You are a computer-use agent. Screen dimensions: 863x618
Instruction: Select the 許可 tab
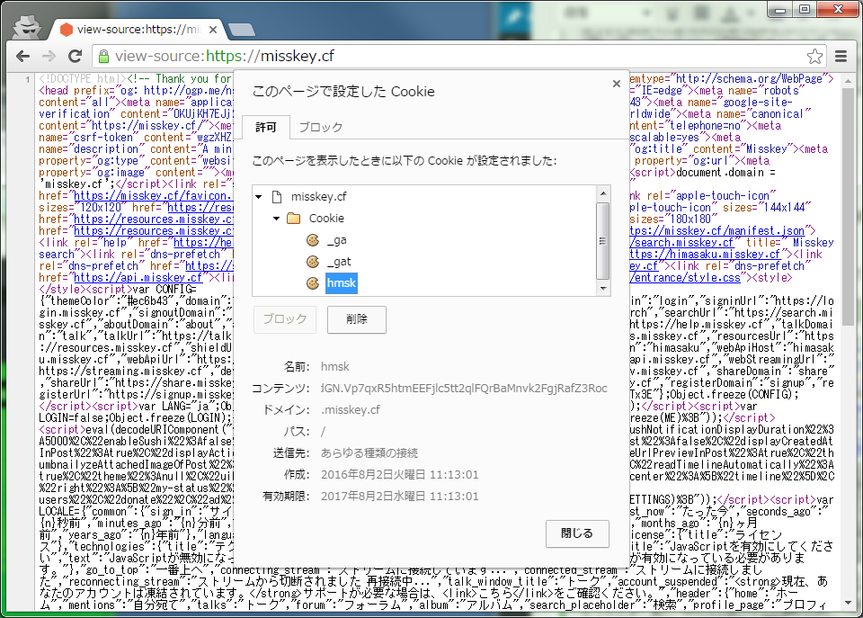[266, 128]
